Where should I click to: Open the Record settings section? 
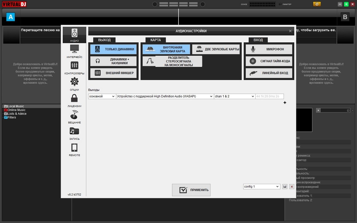(74, 133)
